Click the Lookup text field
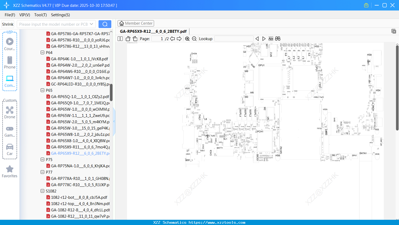Viewport: 399px width, 225px height. 234,39
